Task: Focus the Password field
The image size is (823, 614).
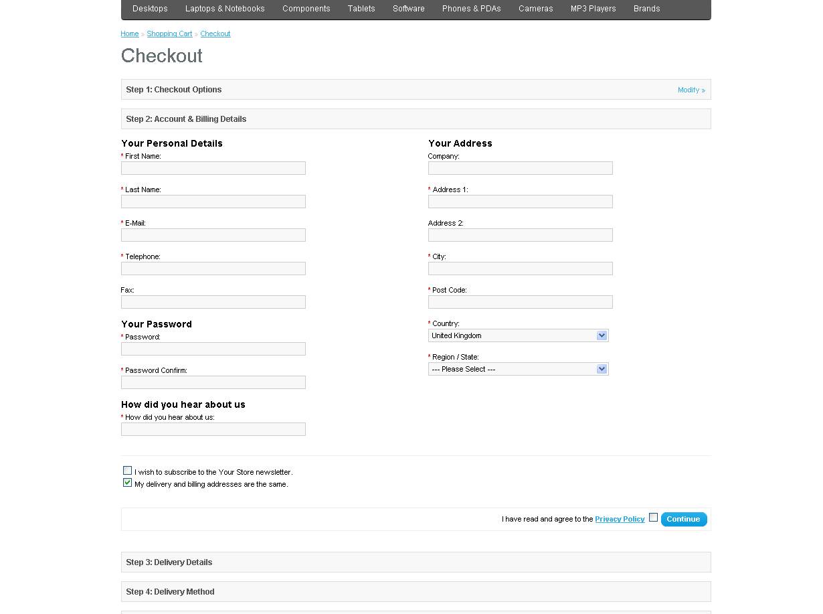Action: pos(213,349)
